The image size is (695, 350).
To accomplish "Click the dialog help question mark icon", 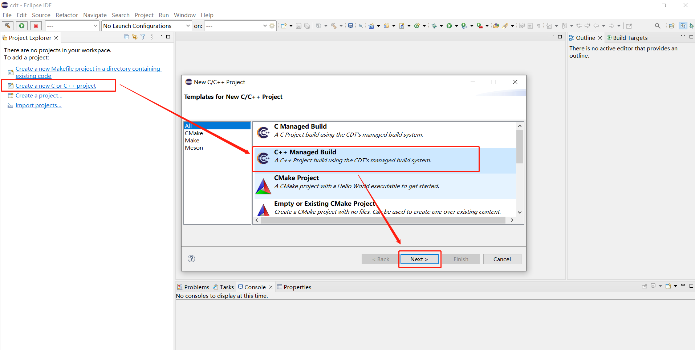I will pyautogui.click(x=191, y=259).
